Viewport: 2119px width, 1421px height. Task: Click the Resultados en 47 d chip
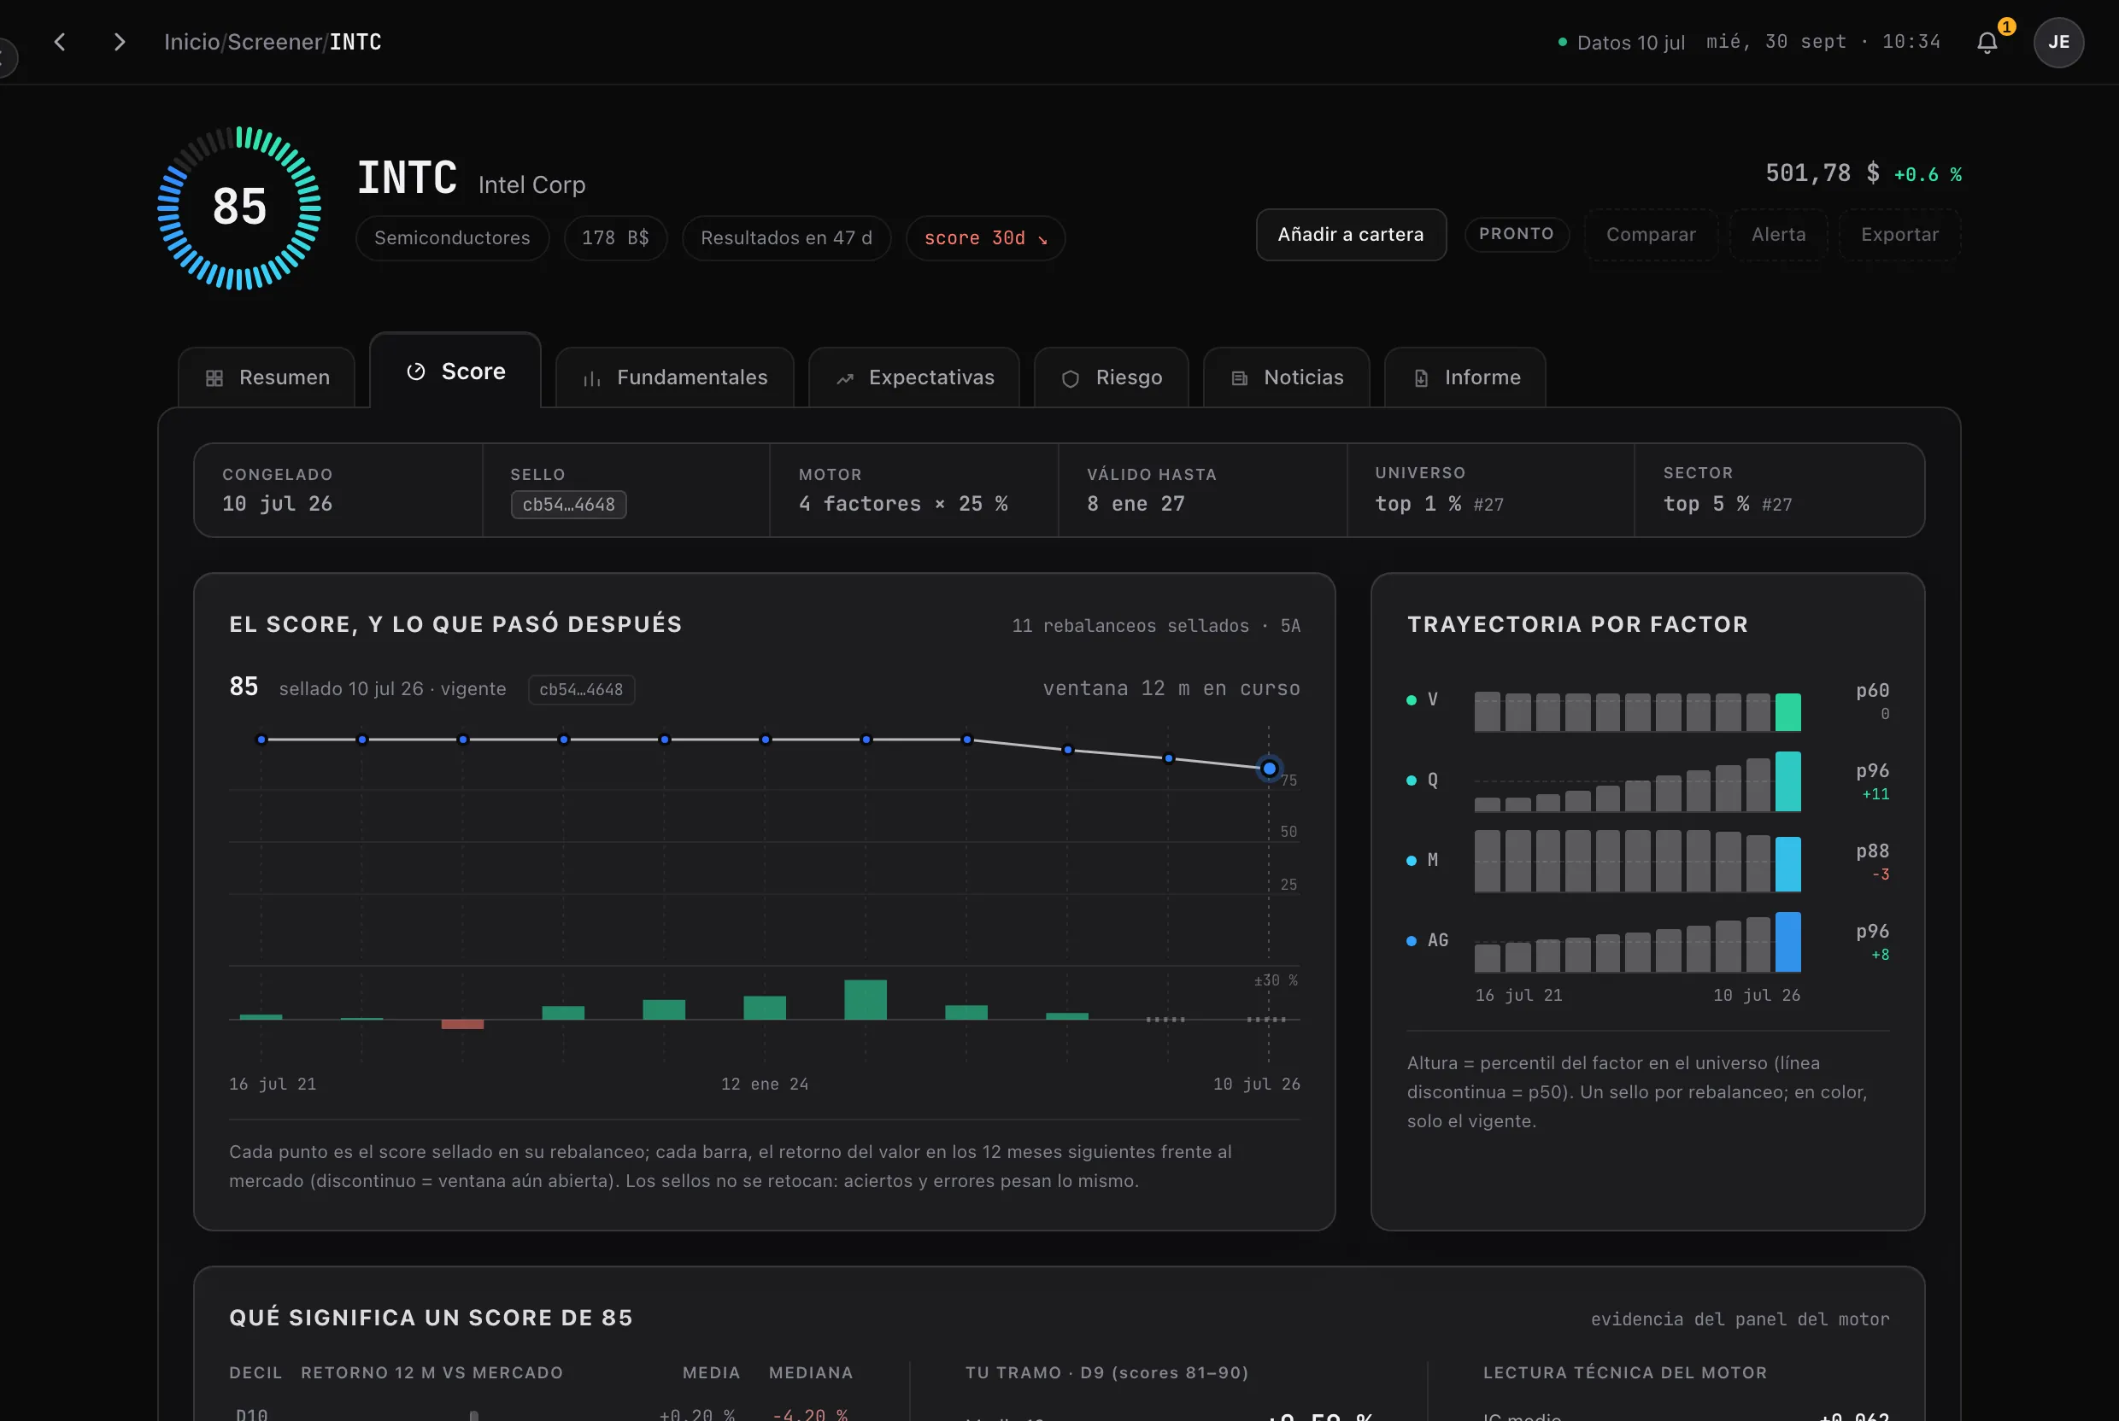pyautogui.click(x=786, y=238)
